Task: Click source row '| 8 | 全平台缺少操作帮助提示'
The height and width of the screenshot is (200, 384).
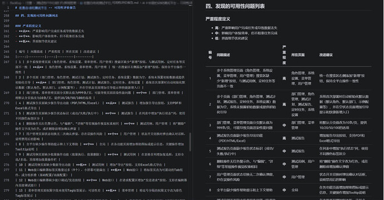Action: pos(100,147)
